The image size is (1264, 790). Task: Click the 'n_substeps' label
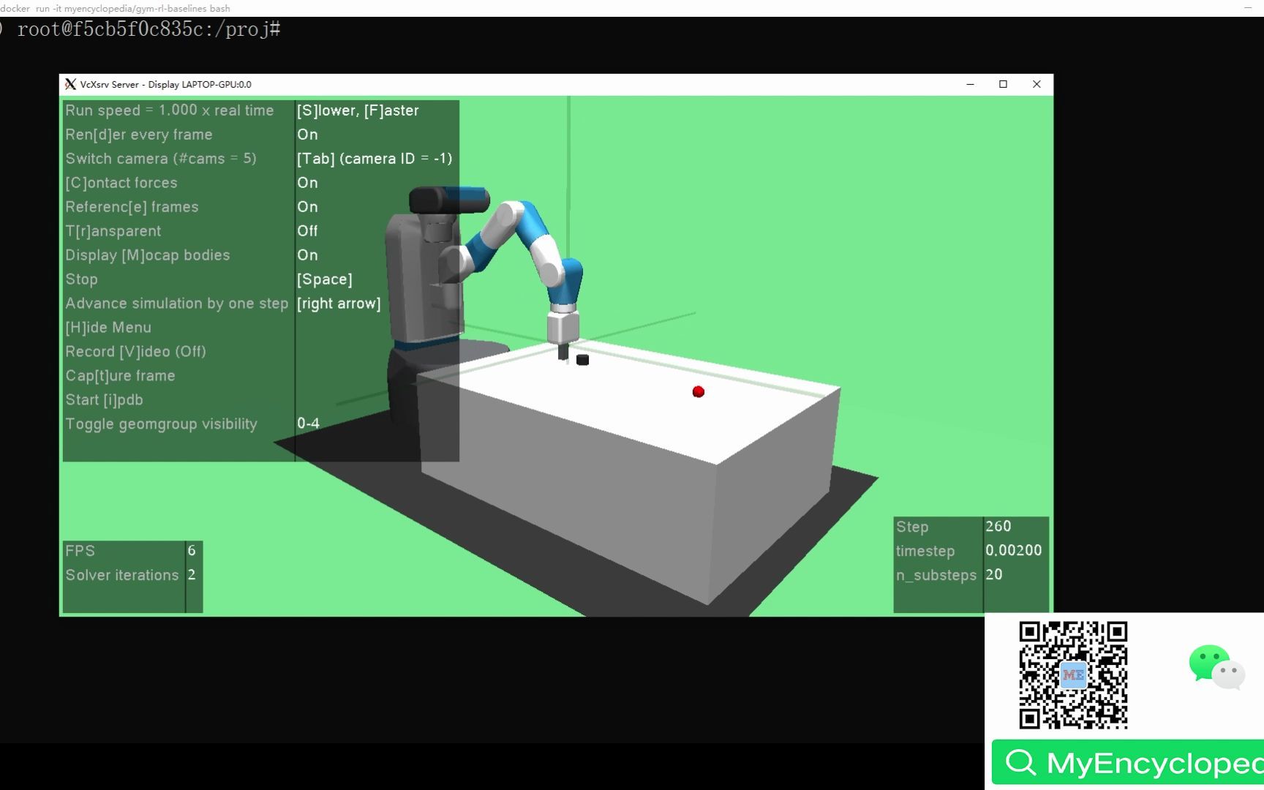tap(936, 575)
